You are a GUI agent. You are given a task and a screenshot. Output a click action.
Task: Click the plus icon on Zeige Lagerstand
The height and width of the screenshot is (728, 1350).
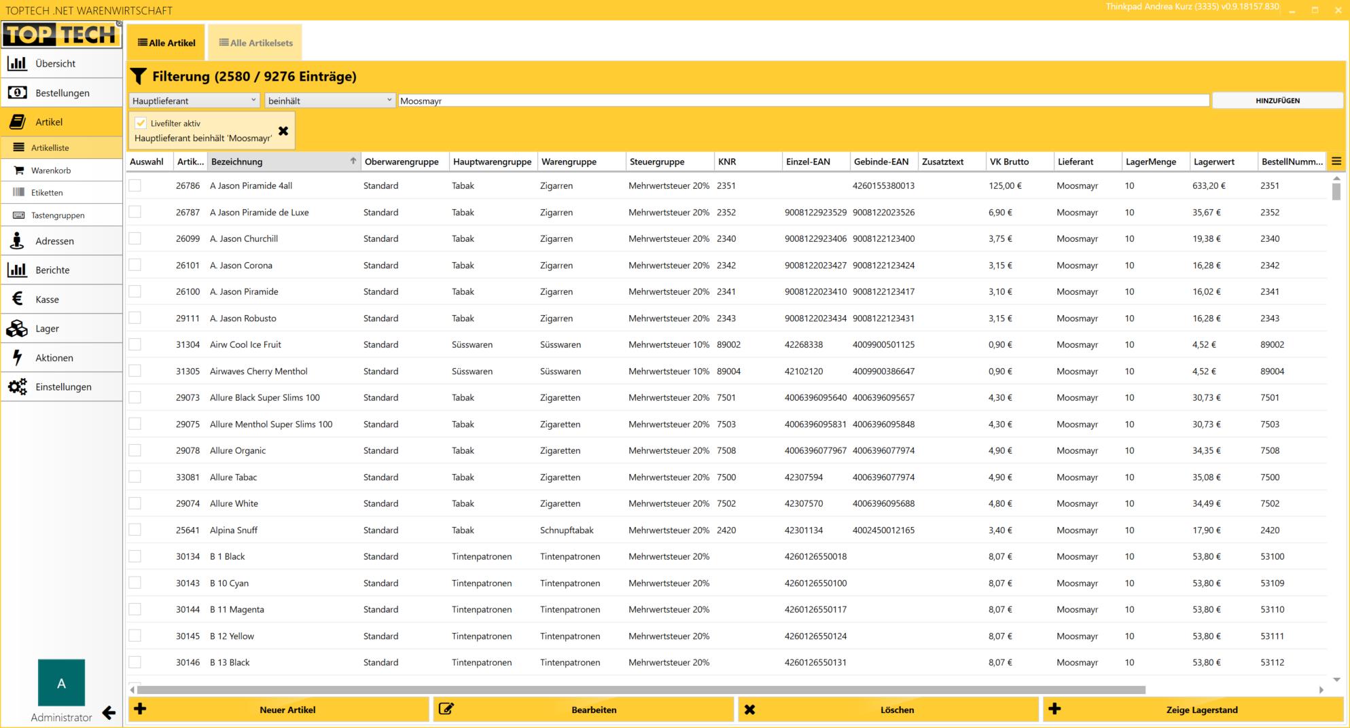1054,709
